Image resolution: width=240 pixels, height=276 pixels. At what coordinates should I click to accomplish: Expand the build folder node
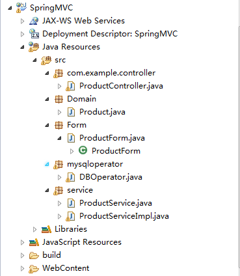(x=22, y=255)
